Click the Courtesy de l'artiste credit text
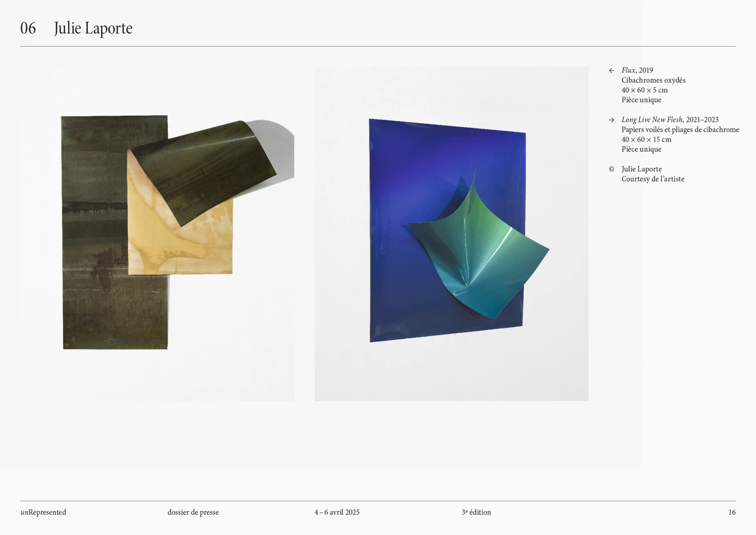The height and width of the screenshot is (535, 756). (653, 179)
